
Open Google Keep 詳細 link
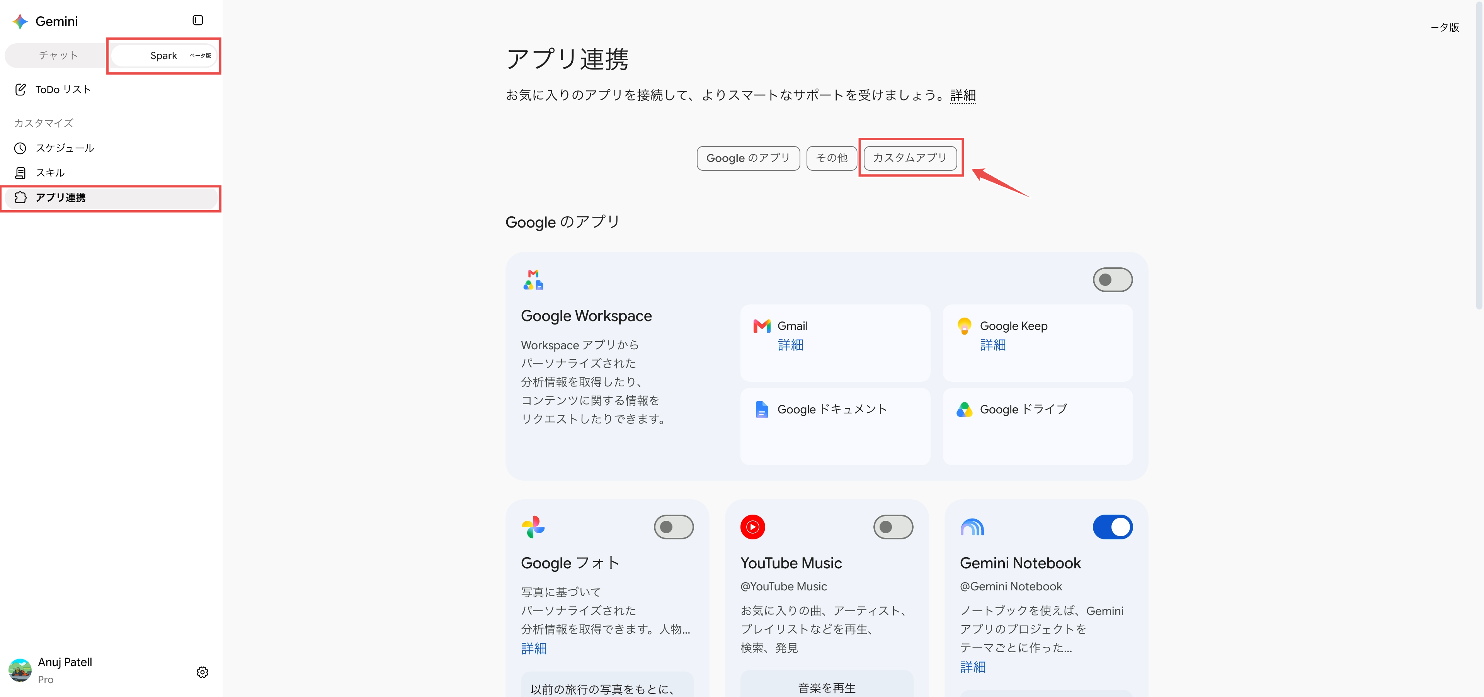tap(992, 345)
